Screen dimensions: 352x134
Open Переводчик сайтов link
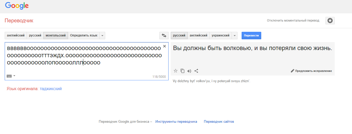coord(219,122)
